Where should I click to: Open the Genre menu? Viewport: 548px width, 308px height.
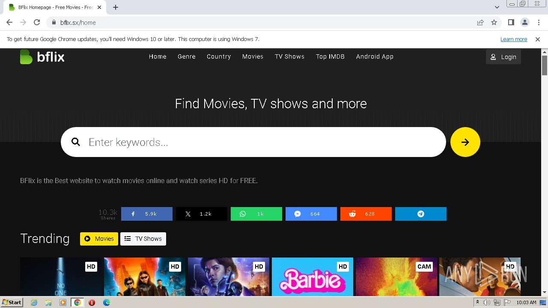click(x=187, y=56)
